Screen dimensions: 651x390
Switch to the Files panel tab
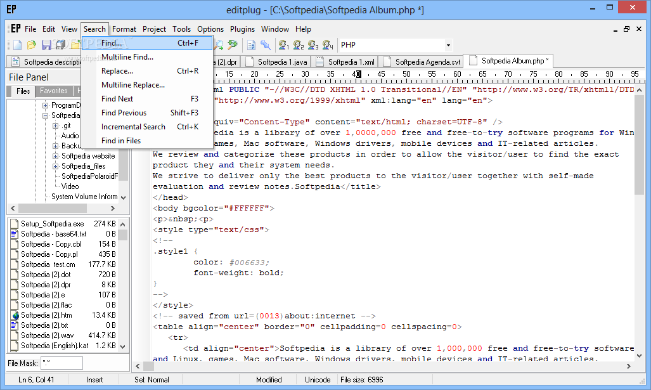[x=23, y=91]
